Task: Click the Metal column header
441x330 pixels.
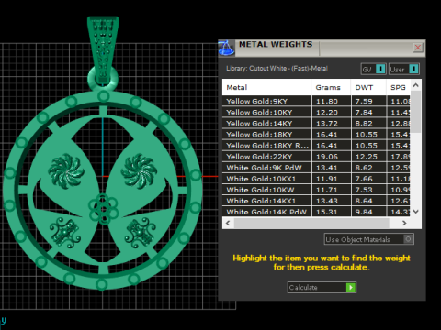Action: pos(266,87)
